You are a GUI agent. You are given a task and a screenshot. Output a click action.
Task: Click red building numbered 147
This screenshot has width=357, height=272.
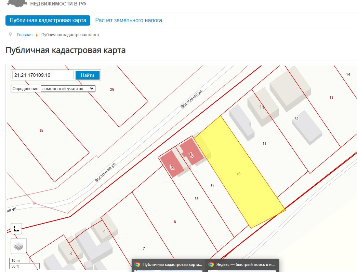point(172,165)
